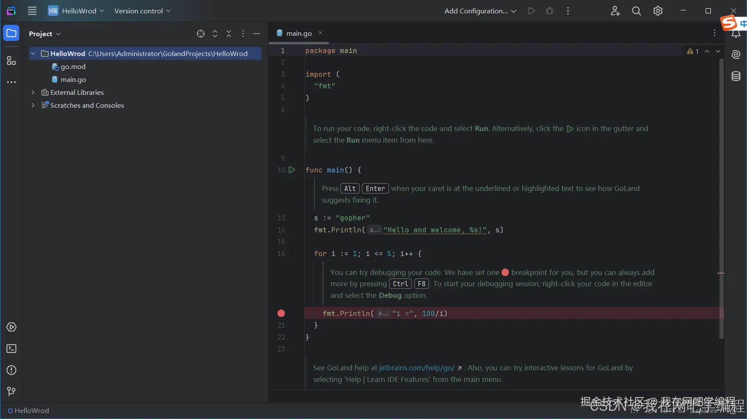Click the run gutter icon beside func main
This screenshot has height=419, width=747.
(x=292, y=170)
